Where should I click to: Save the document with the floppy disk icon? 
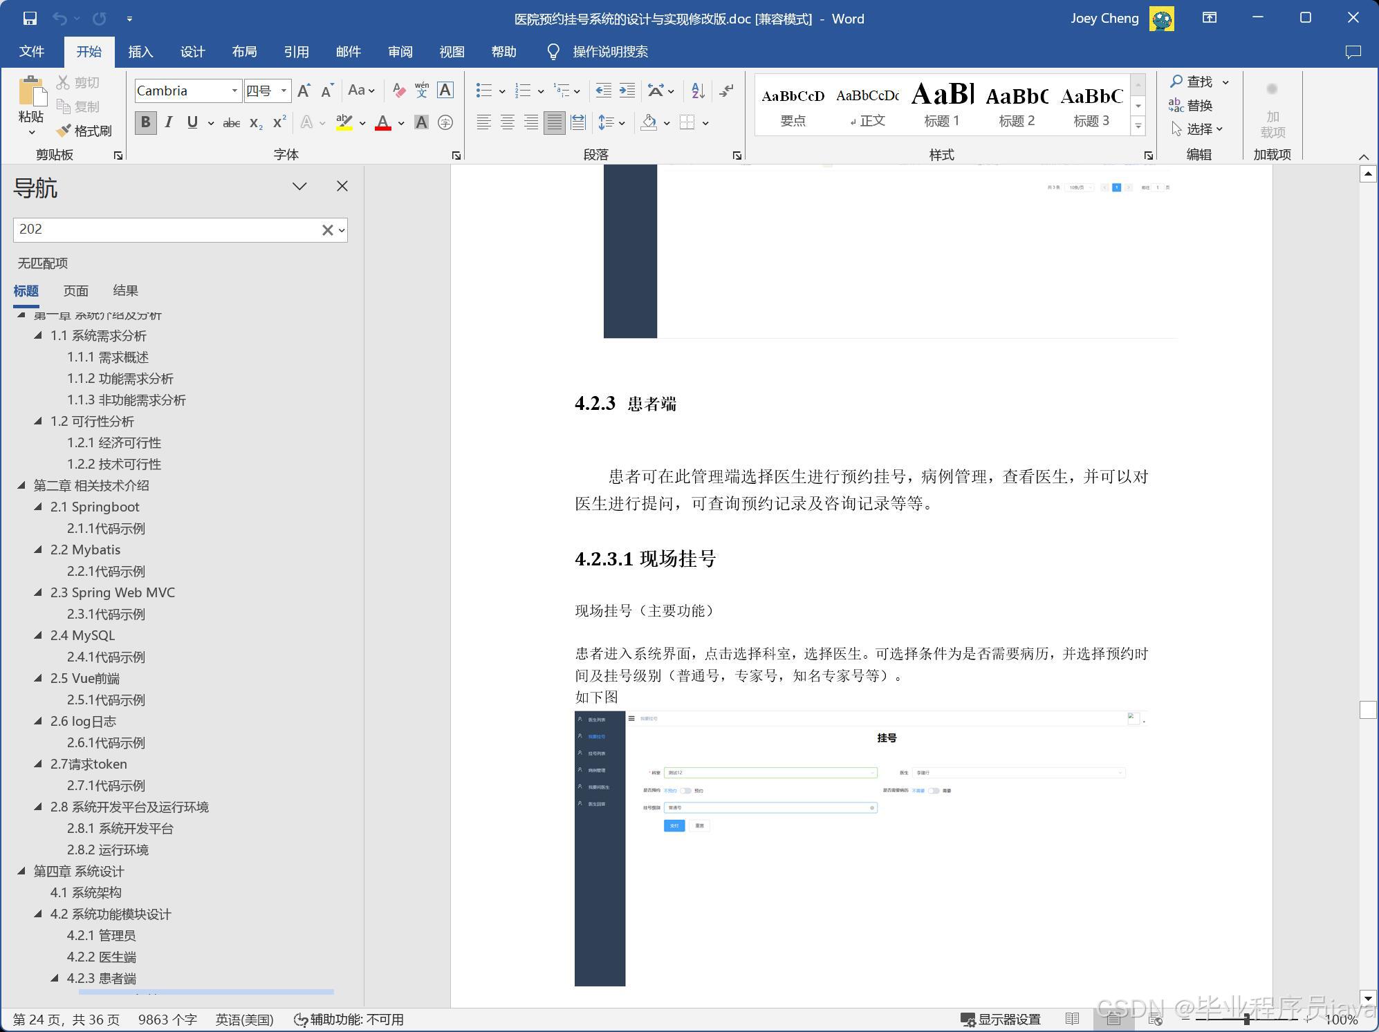(x=30, y=19)
